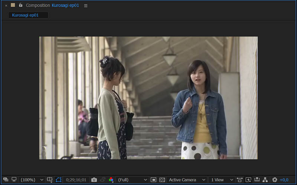Open the Timeline panel icon

pyautogui.click(x=257, y=180)
